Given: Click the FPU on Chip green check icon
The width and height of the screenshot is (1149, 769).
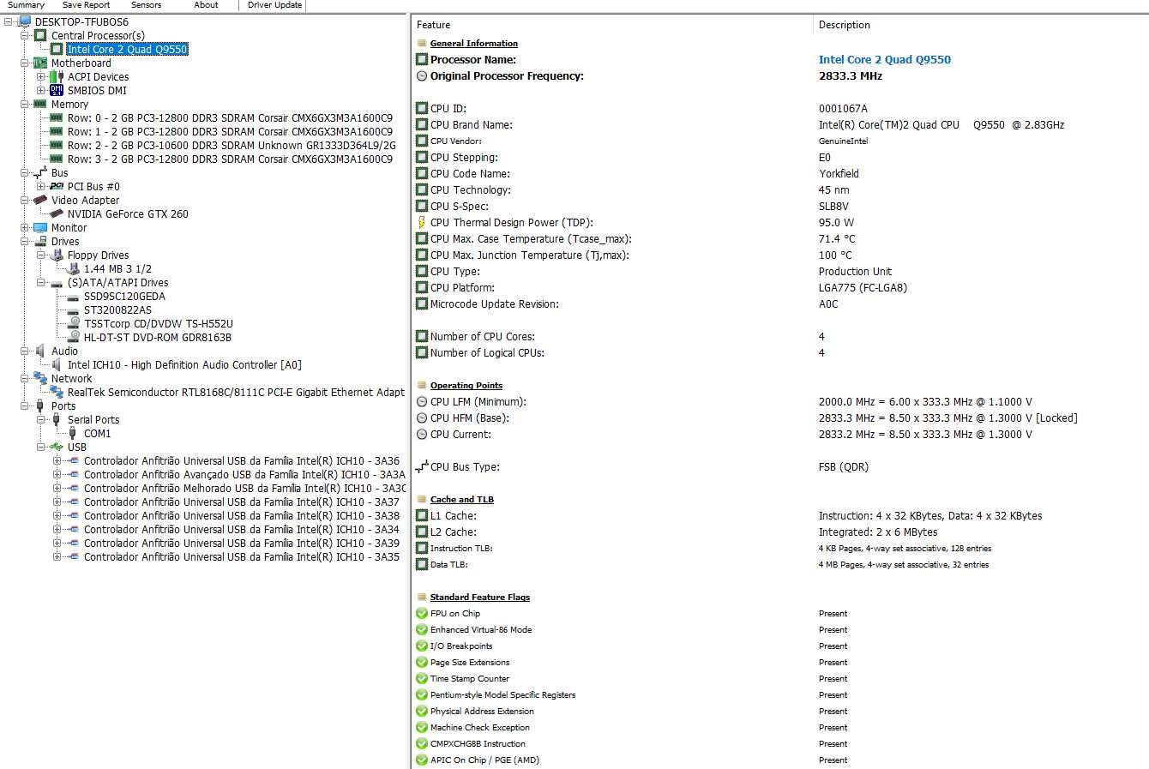Looking at the screenshot, I should 421,614.
